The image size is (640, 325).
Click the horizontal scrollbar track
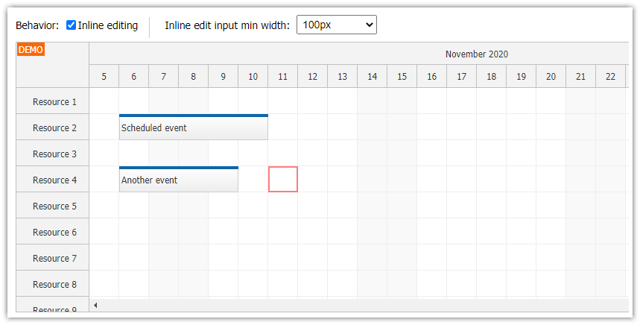pos(358,305)
